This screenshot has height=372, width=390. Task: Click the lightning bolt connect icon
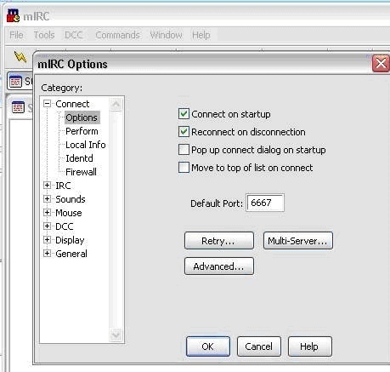pyautogui.click(x=20, y=57)
